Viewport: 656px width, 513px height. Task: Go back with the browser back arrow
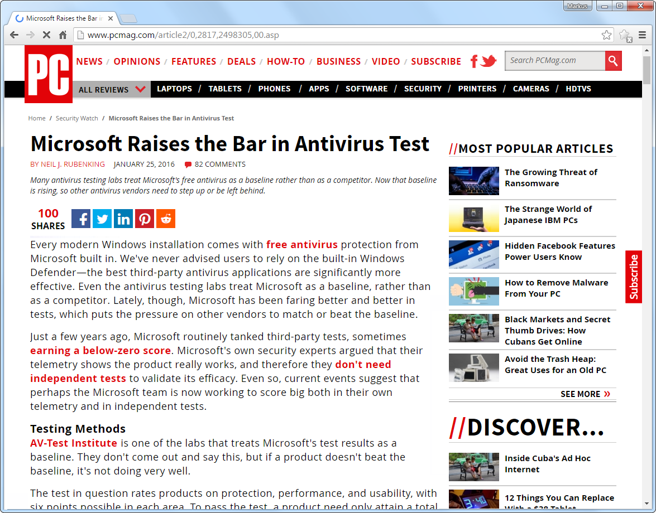[14, 35]
